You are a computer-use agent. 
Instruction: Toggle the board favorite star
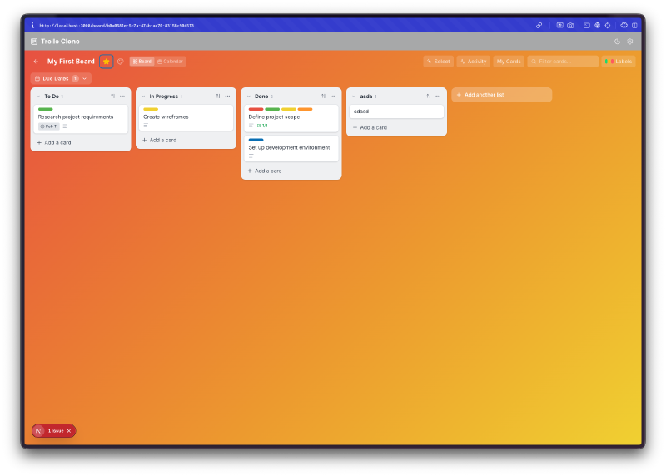point(107,62)
